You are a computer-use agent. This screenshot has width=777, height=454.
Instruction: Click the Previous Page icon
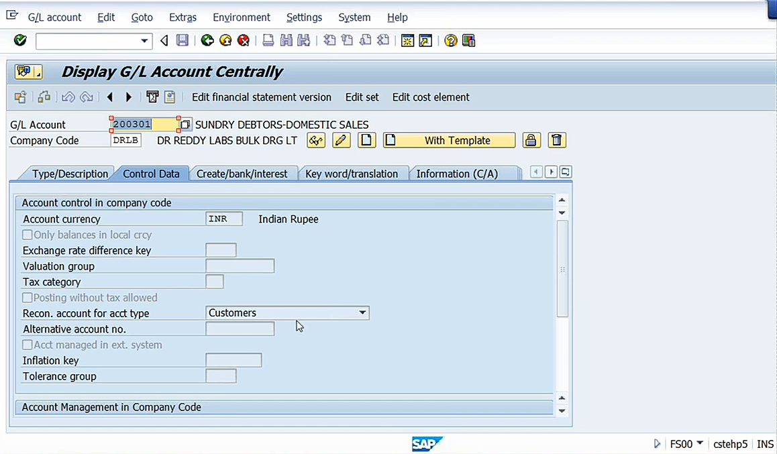click(x=348, y=40)
